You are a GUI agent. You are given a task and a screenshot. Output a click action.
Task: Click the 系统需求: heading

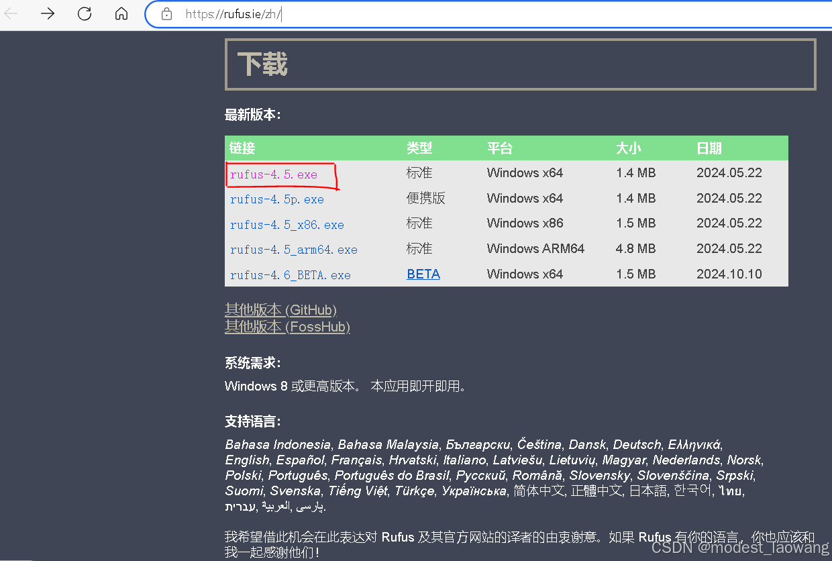253,363
